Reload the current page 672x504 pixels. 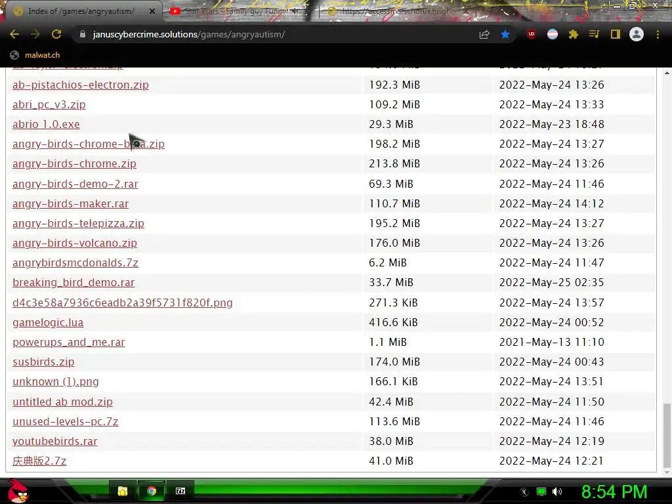(56, 34)
